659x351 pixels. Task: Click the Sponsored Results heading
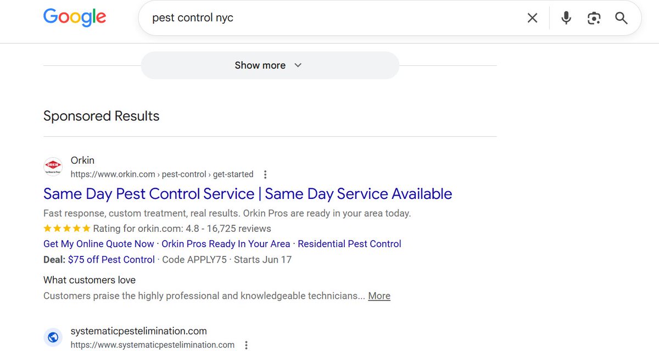(x=102, y=116)
